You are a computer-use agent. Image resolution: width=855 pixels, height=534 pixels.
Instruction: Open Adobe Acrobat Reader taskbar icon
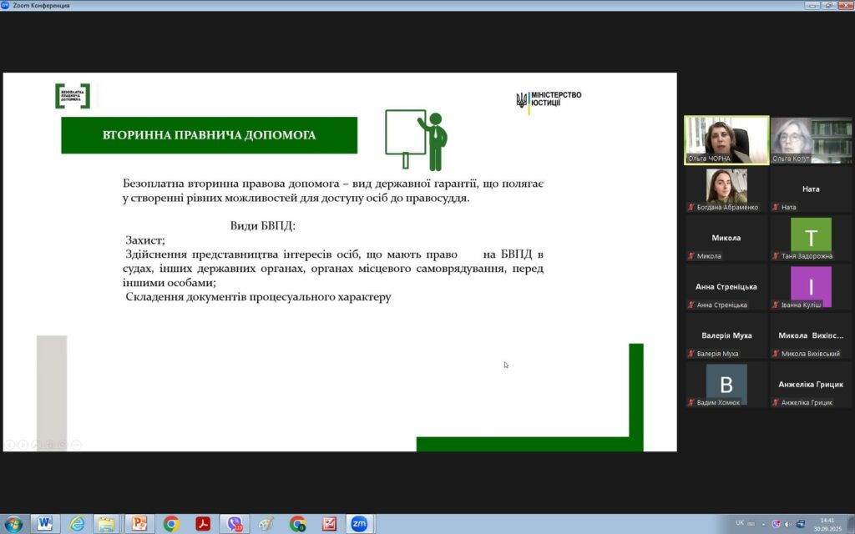click(202, 523)
